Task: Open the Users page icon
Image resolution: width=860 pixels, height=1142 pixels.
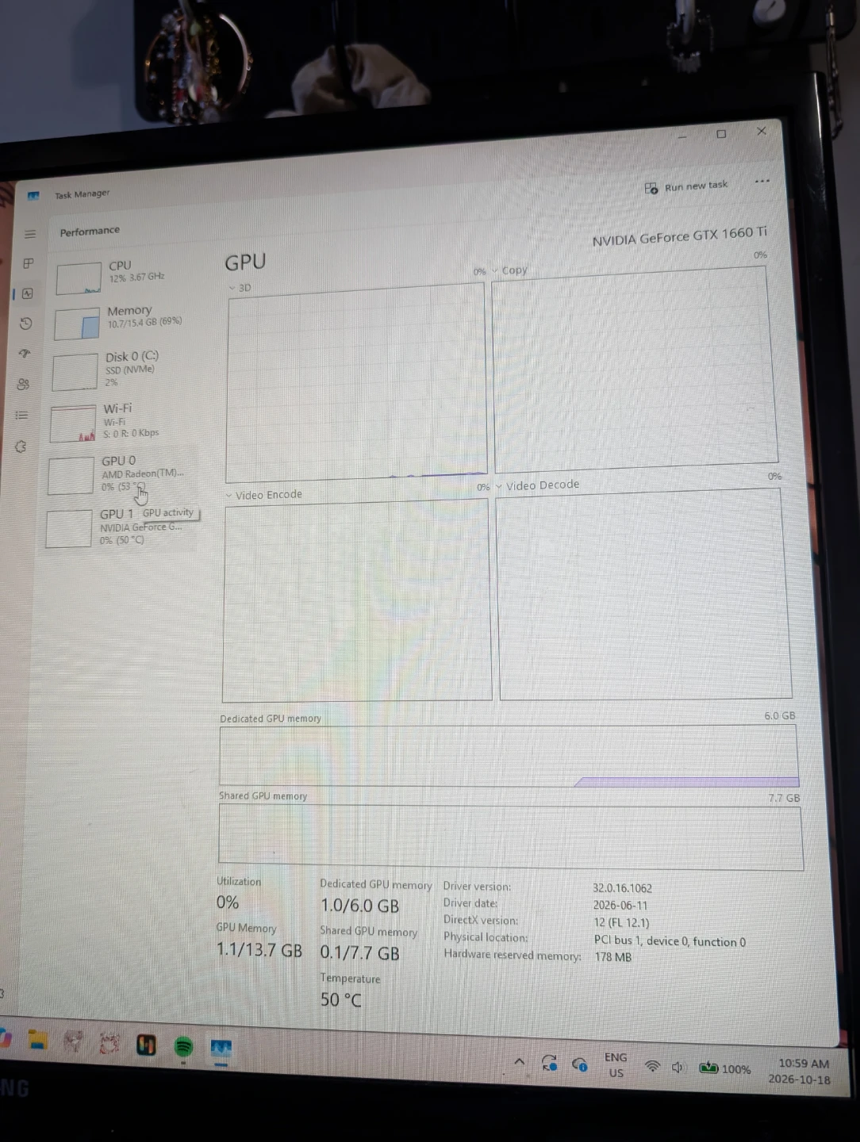Action: (x=23, y=385)
